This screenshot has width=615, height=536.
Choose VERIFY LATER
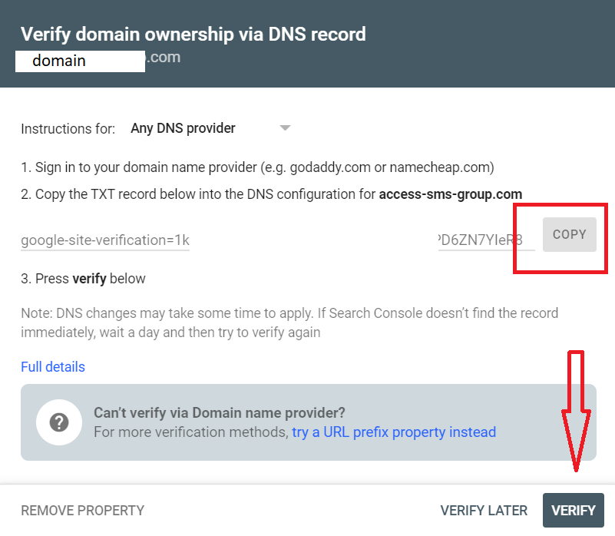[x=484, y=511]
